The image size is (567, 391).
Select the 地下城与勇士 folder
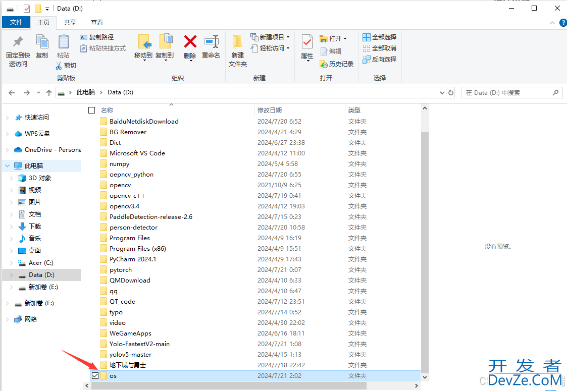[x=128, y=365]
